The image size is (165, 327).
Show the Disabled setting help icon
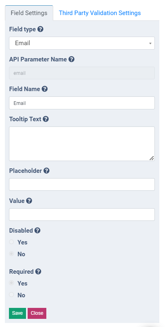[37, 231]
